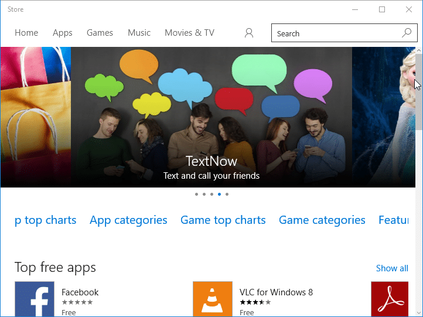Go to the Home tab
The width and height of the screenshot is (423, 317).
click(26, 33)
